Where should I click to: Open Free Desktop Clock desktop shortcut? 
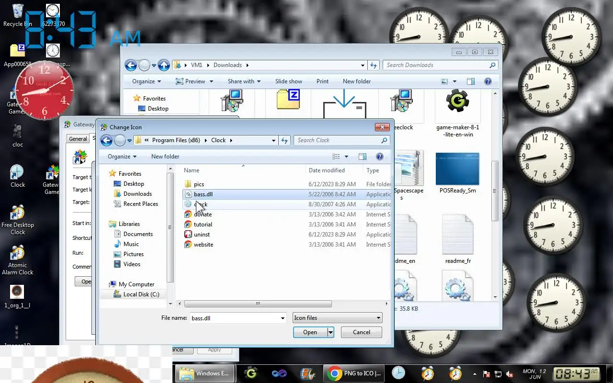point(18,220)
